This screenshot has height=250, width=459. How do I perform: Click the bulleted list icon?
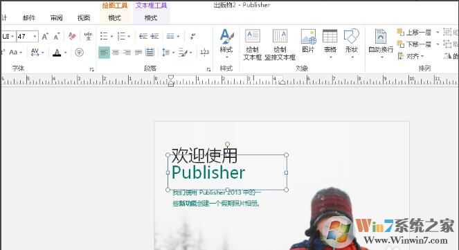[104, 36]
